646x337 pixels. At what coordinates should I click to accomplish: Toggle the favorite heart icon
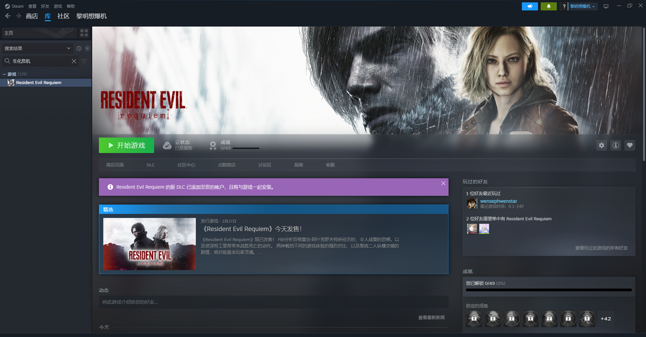629,145
